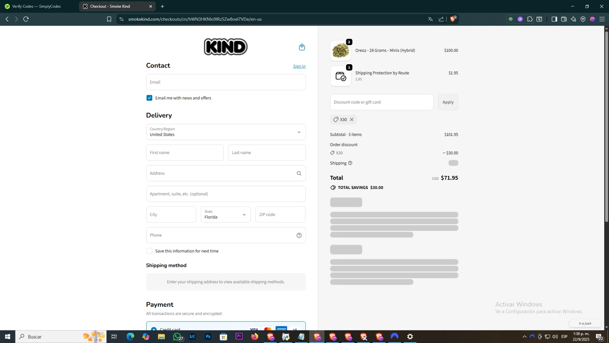This screenshot has width=609, height=343.
Task: Show hidden system tray icons chevron
Action: (x=525, y=336)
